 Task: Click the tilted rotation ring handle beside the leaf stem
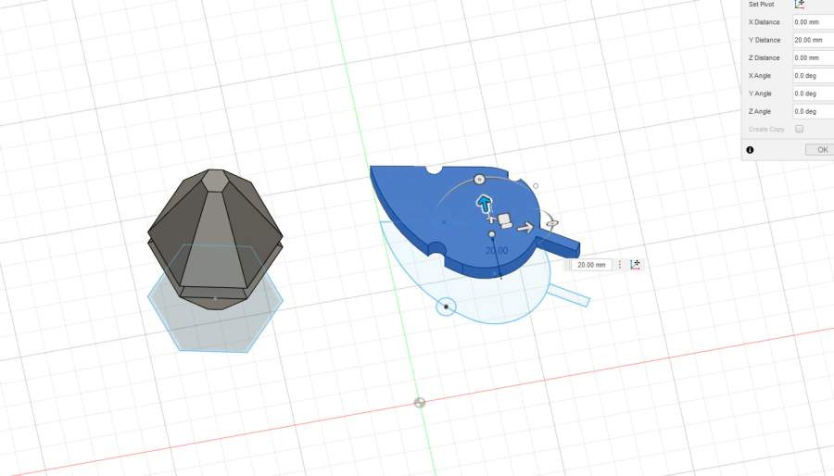pos(552,224)
